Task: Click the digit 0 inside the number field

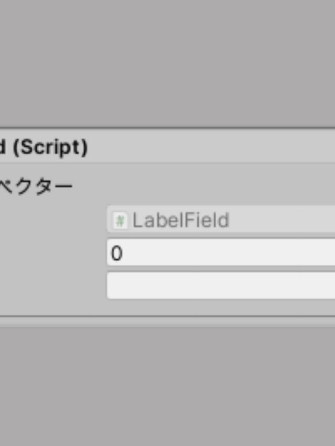Action: point(117,253)
